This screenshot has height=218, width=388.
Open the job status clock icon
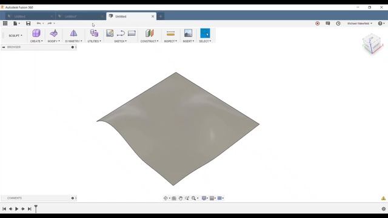coord(338,23)
